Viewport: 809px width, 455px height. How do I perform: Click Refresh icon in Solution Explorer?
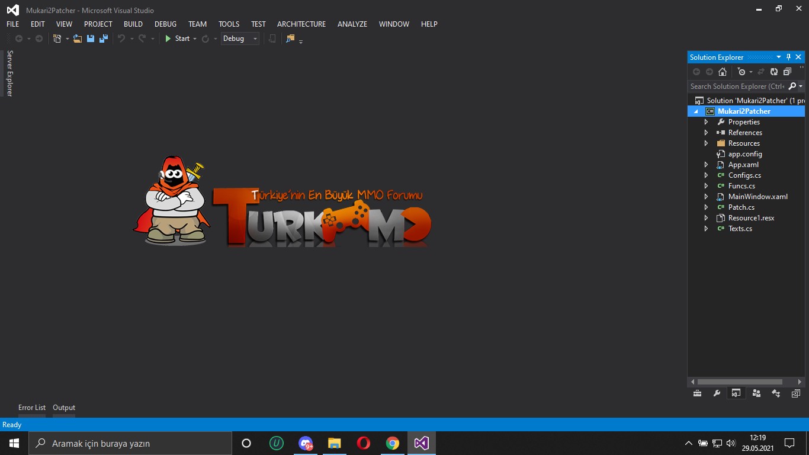(x=774, y=72)
